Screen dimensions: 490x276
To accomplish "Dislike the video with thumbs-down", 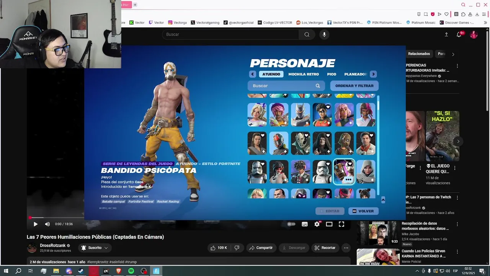I will [237, 248].
